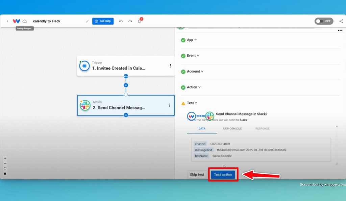346x201 pixels.
Task: Open the Pabbly W logo home
Action: [x=16, y=21]
